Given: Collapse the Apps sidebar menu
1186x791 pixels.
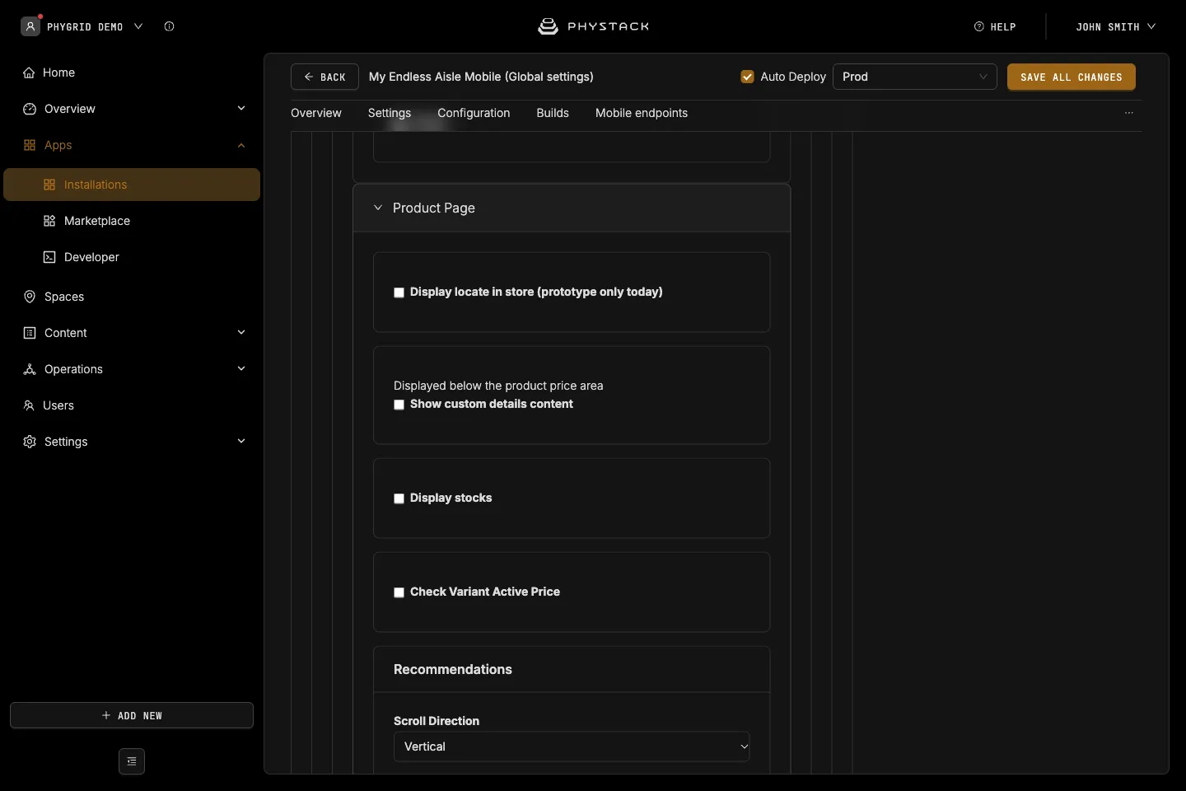Looking at the screenshot, I should pos(241,145).
